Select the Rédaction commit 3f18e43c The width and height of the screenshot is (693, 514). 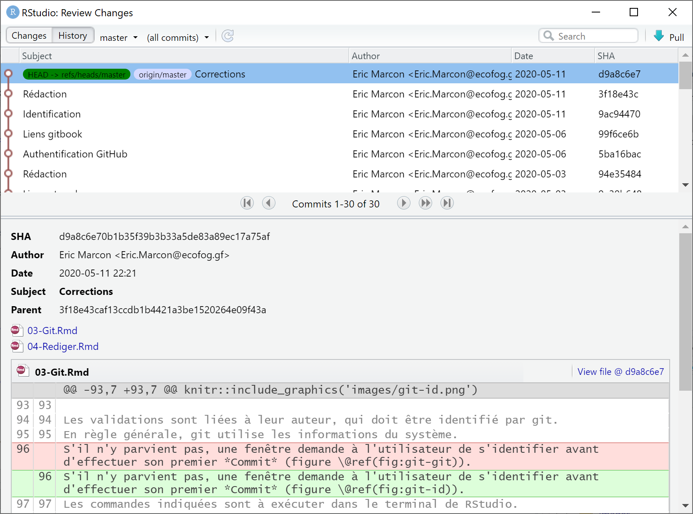click(x=339, y=94)
